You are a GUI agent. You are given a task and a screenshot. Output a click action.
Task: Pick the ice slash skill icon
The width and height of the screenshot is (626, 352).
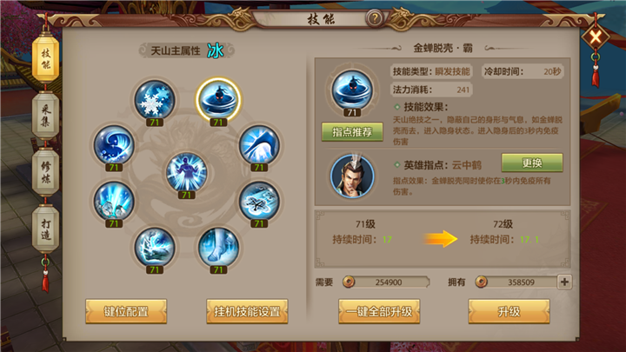tap(259, 144)
